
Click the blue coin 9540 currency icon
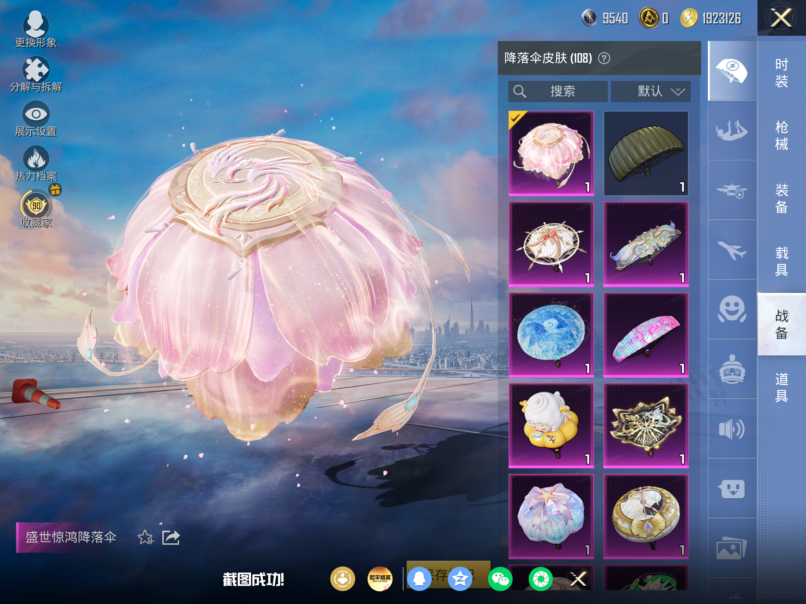click(590, 18)
